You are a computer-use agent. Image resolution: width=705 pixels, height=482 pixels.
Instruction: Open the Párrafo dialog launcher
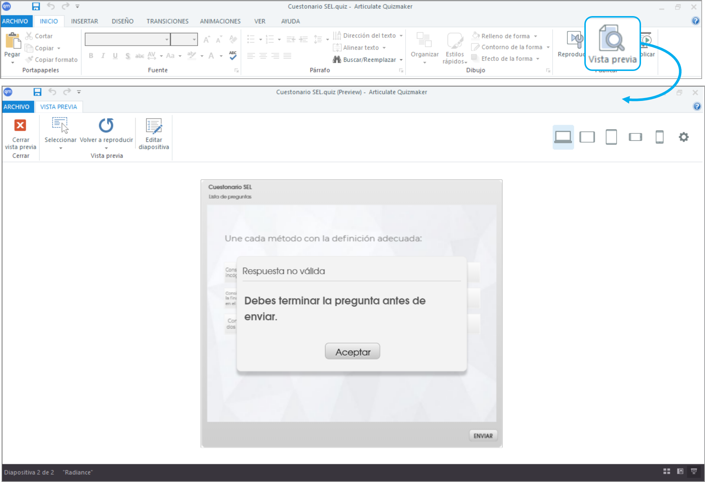(401, 70)
